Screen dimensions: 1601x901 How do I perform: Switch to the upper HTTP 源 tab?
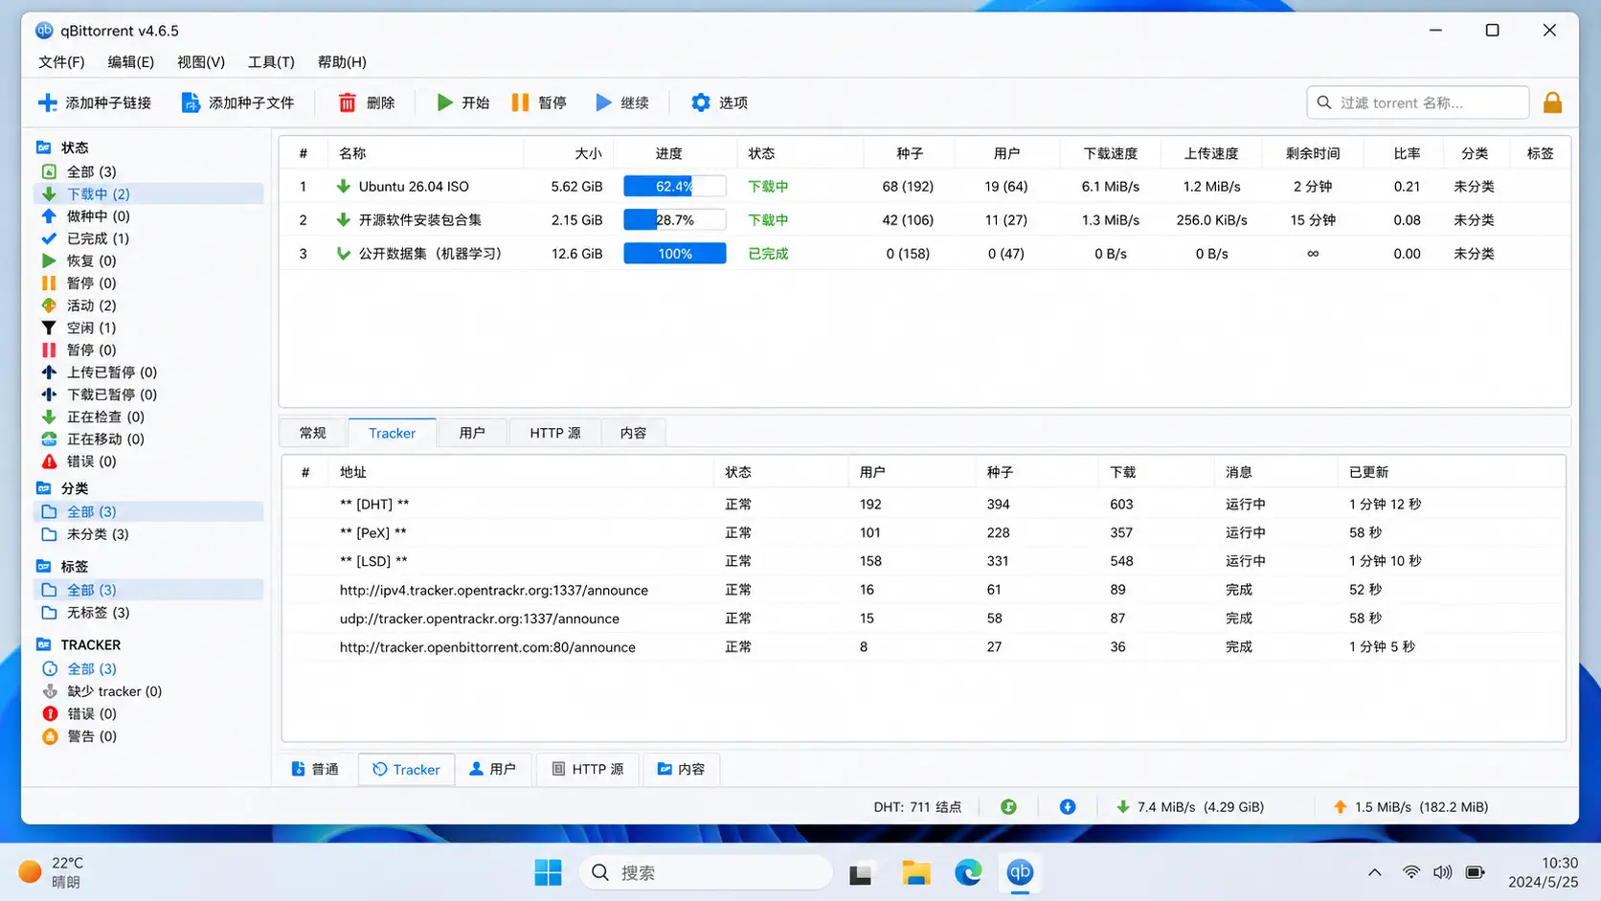click(x=555, y=433)
